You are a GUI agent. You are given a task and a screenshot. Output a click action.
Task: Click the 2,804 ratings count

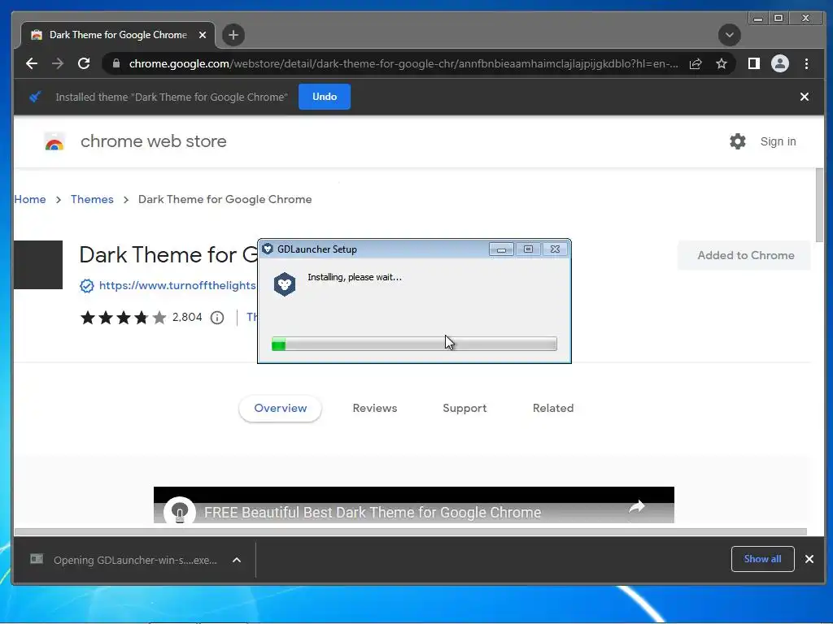pyautogui.click(x=187, y=318)
